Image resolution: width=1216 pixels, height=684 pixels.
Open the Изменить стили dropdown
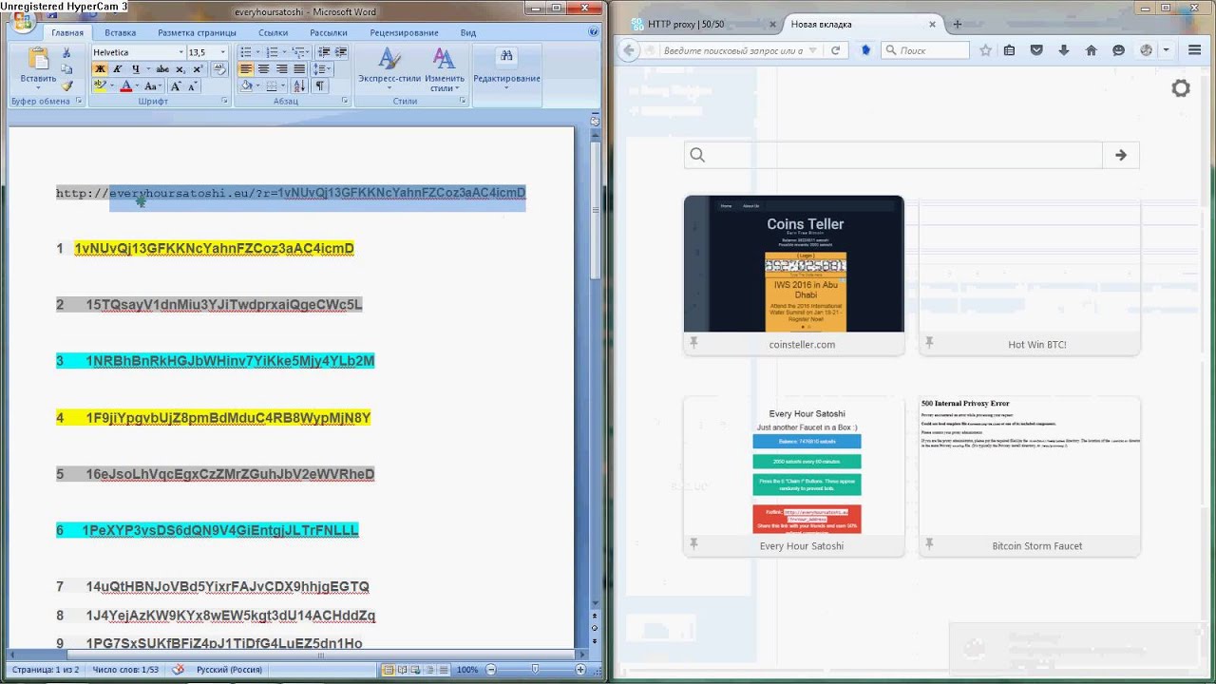pos(445,68)
